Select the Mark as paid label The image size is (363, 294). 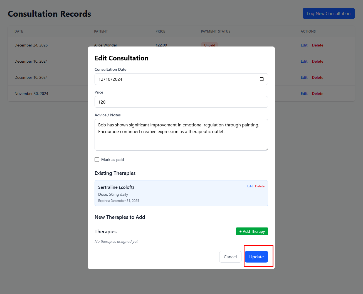pyautogui.click(x=112, y=160)
